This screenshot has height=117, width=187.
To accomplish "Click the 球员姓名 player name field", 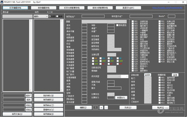I will (x=93, y=16).
